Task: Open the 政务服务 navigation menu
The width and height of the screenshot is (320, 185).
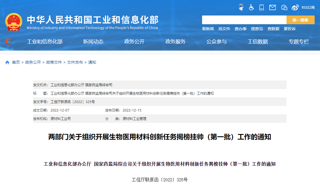Action: coord(175,42)
